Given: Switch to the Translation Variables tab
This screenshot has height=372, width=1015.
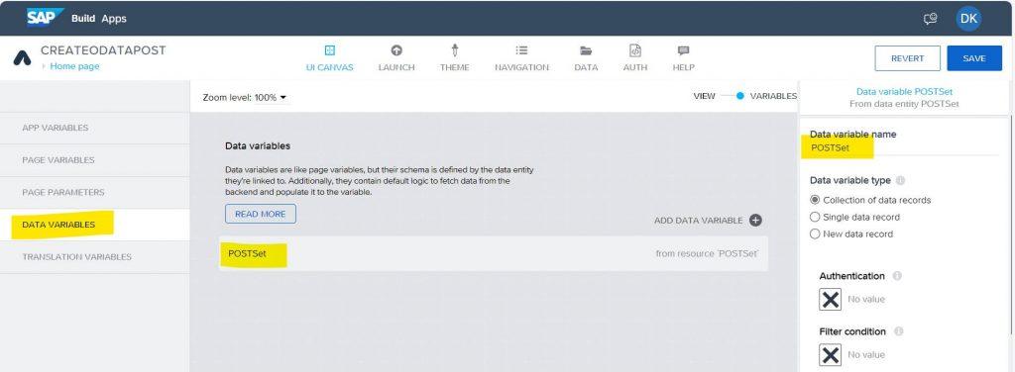Looking at the screenshot, I should (94, 257).
